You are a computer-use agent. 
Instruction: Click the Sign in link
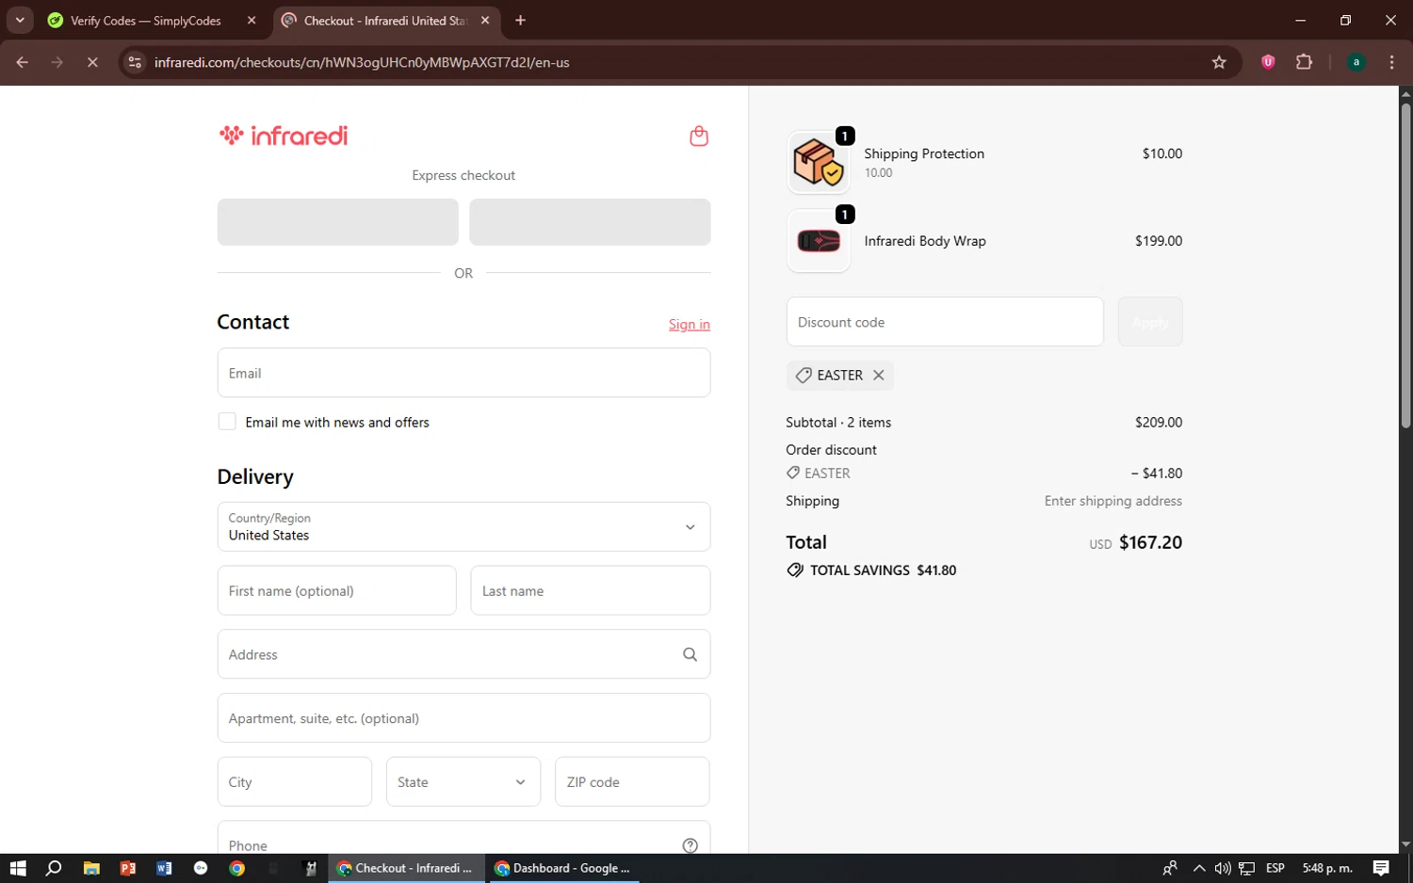(x=690, y=324)
